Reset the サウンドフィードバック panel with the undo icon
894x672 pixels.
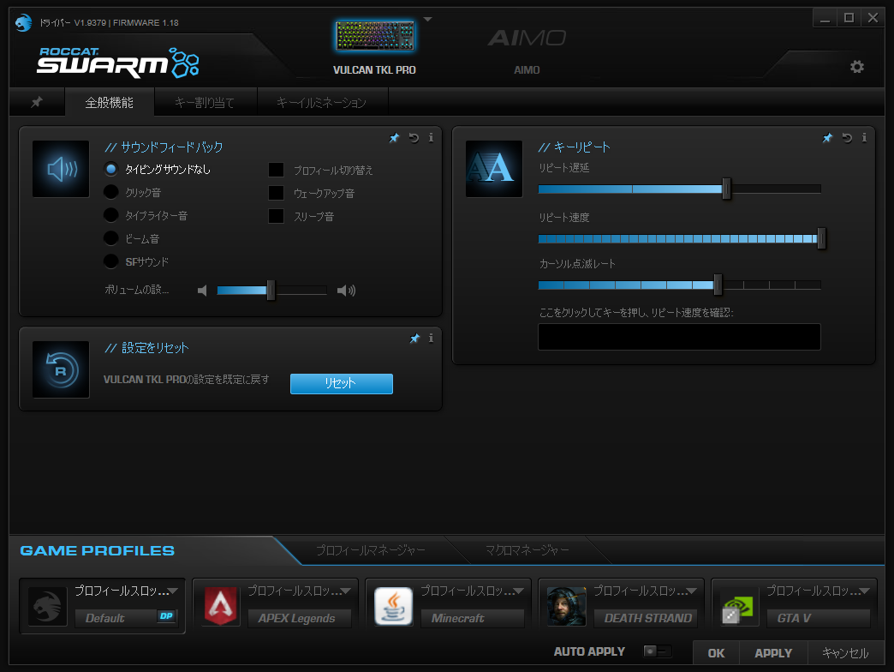point(414,138)
